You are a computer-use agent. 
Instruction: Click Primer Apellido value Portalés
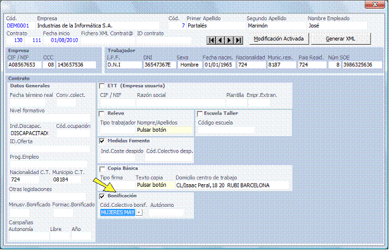pyautogui.click(x=197, y=26)
